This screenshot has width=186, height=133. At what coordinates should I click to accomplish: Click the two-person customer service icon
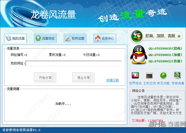[137, 36]
